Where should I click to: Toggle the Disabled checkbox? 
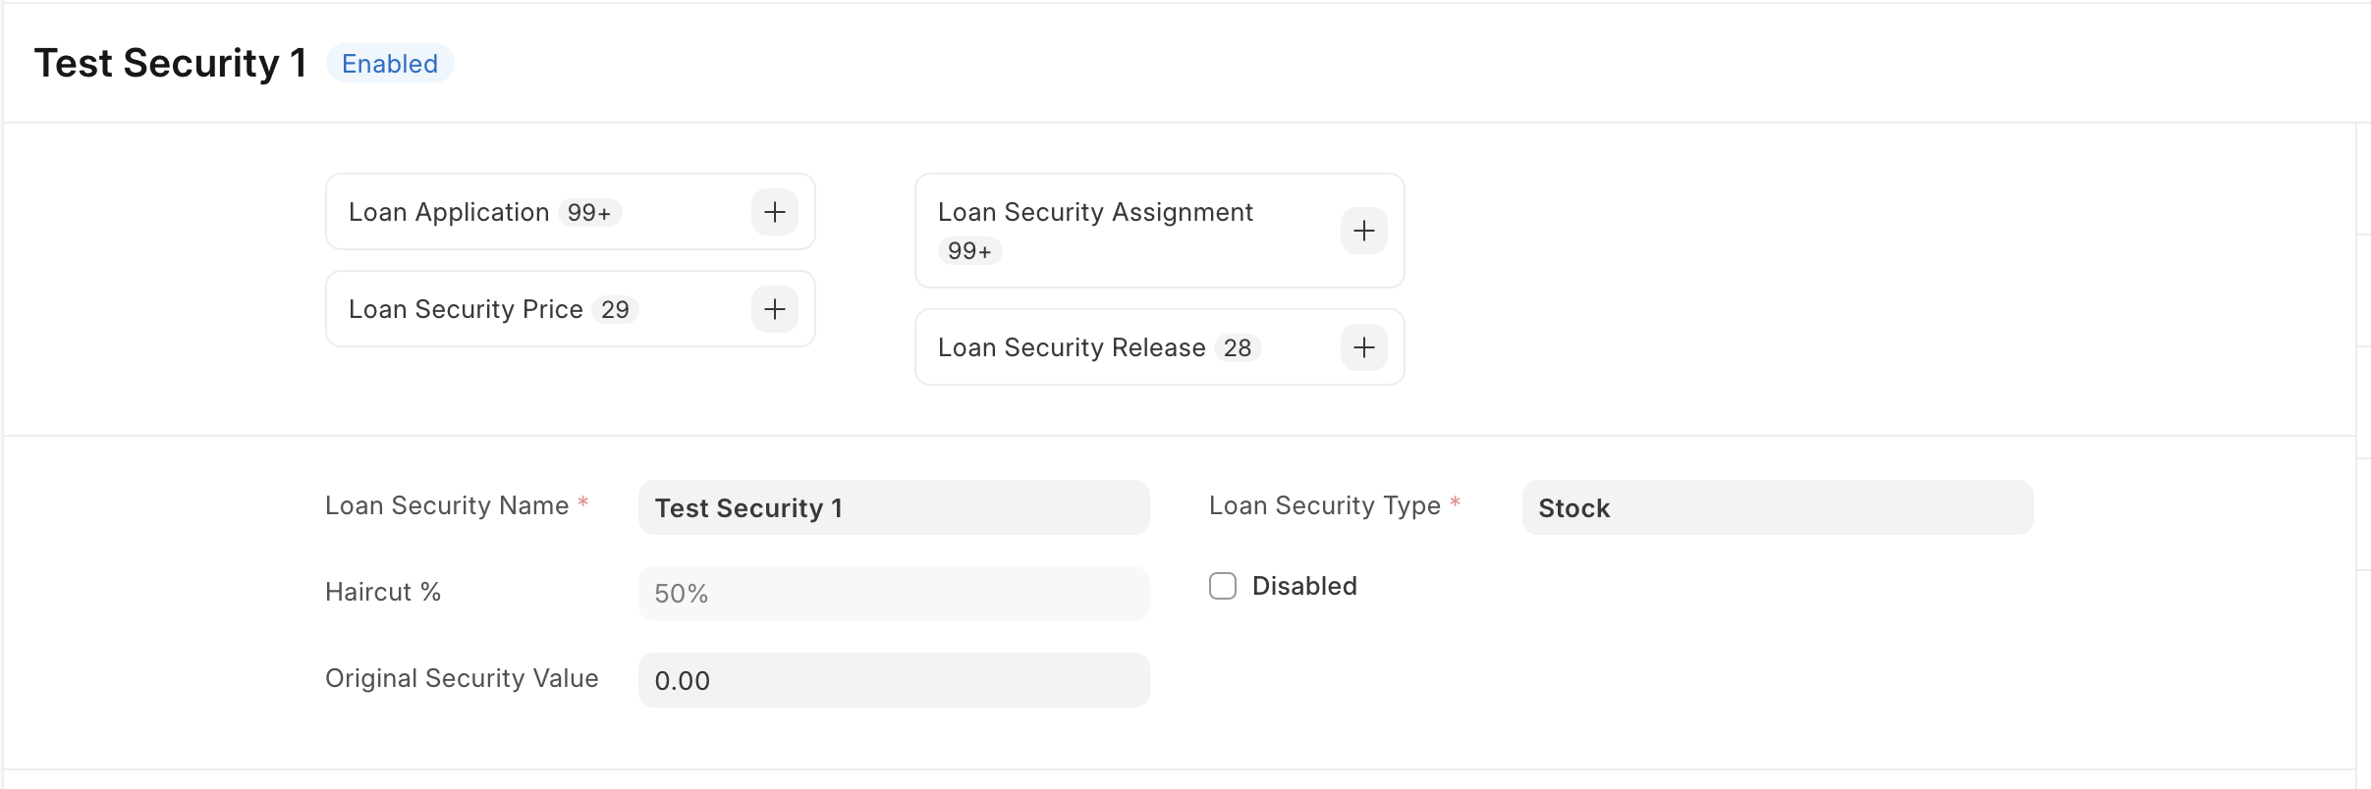point(1223,586)
